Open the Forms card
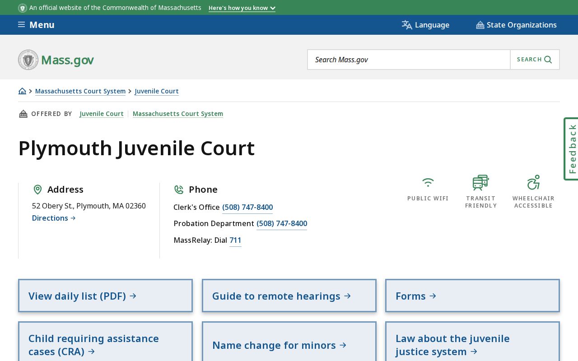Screen dimensions: 578x361 (472, 296)
